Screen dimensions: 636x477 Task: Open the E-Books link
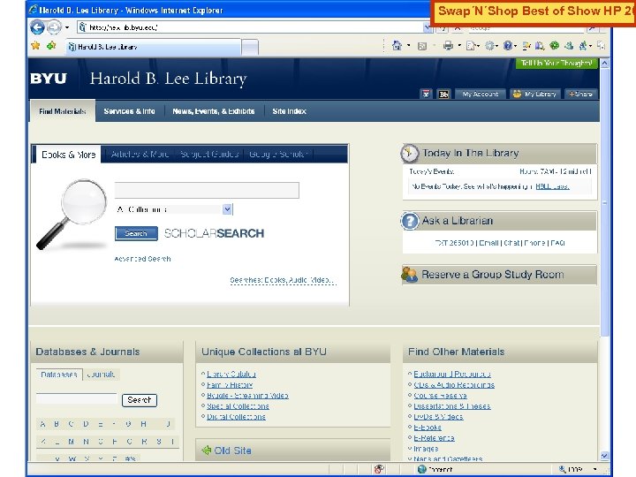pyautogui.click(x=428, y=428)
